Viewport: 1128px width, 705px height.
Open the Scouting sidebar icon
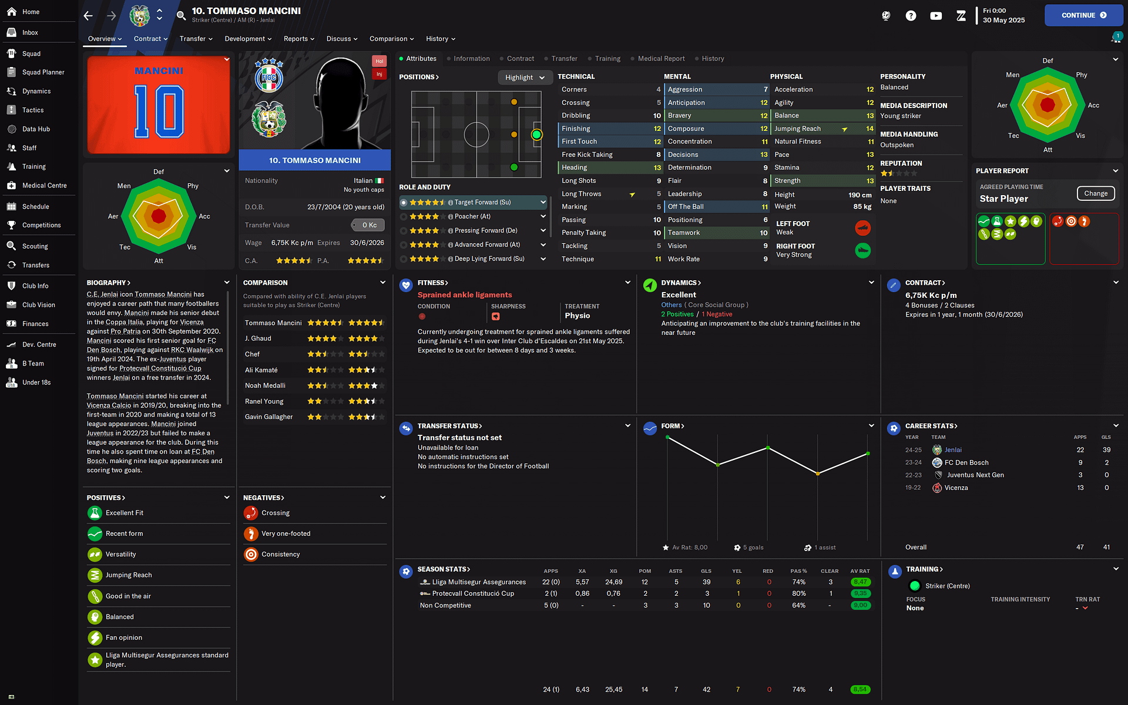pyautogui.click(x=11, y=246)
